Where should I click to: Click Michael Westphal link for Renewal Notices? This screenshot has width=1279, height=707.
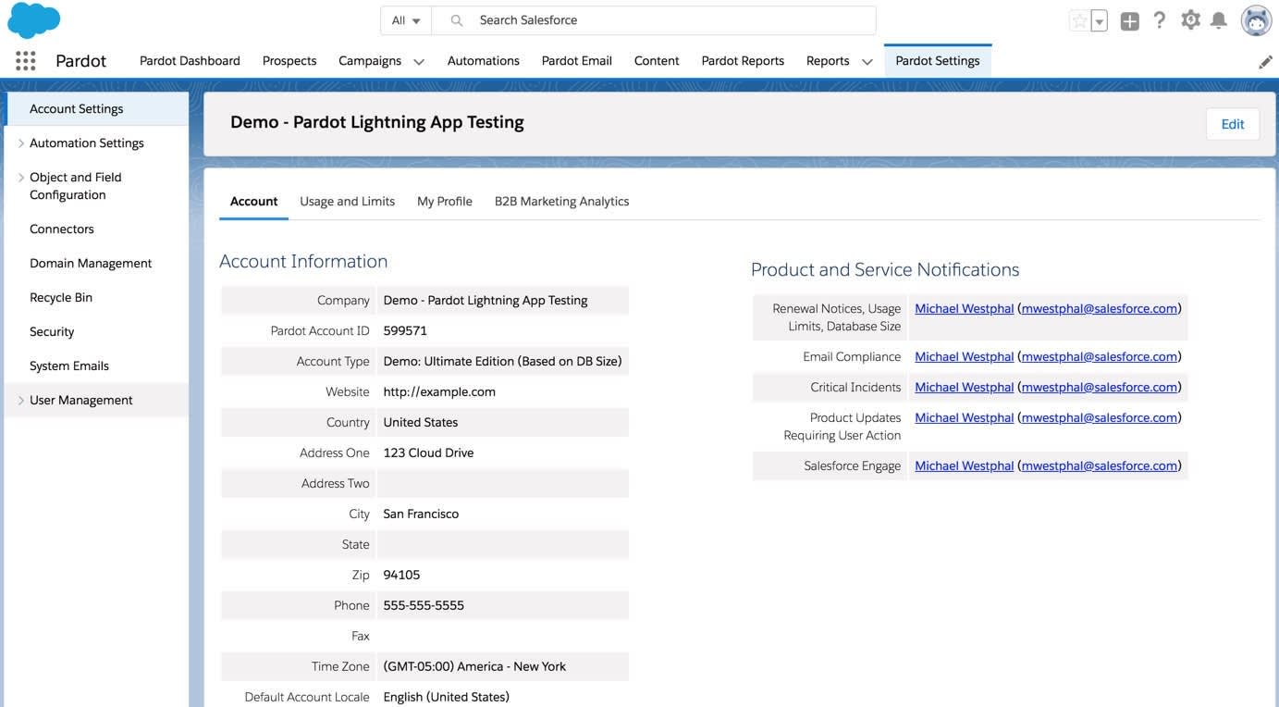click(965, 309)
